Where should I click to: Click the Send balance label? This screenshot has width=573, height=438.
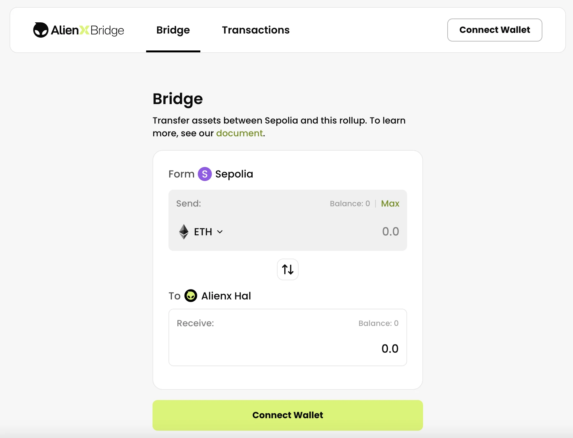click(350, 204)
